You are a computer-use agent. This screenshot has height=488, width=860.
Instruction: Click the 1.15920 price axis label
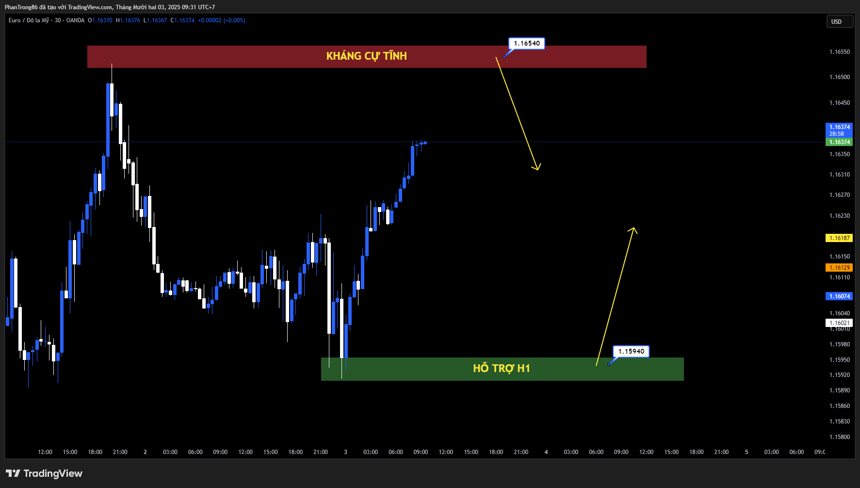pos(840,375)
